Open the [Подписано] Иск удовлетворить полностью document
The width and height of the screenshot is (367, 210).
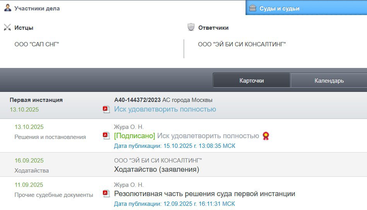186,136
